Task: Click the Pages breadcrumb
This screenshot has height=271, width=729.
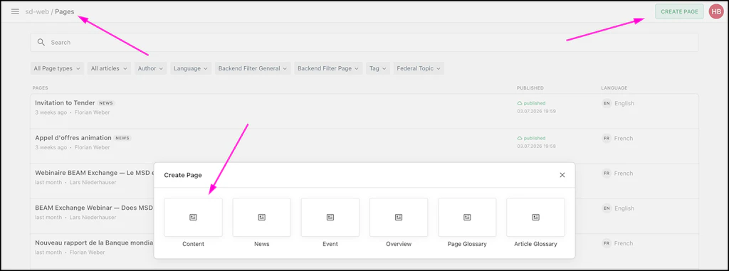Action: point(65,11)
